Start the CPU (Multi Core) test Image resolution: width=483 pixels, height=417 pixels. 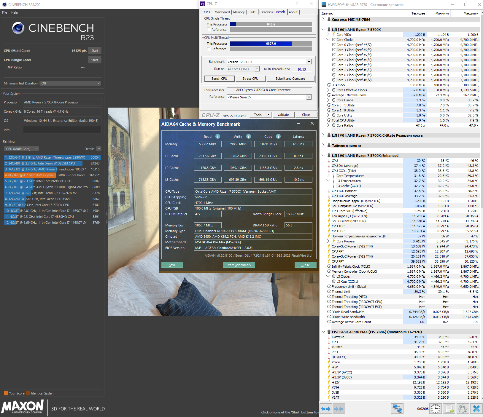click(x=95, y=51)
